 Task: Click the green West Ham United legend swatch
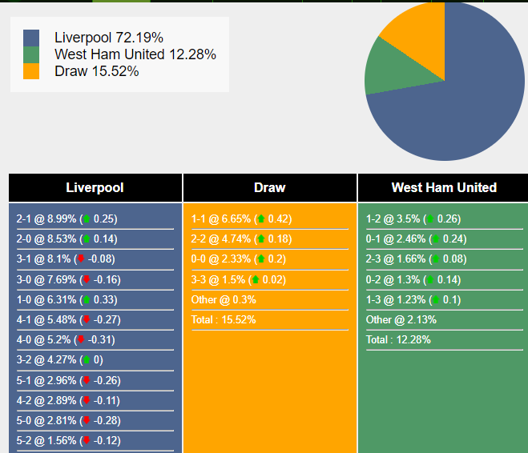tap(31, 54)
